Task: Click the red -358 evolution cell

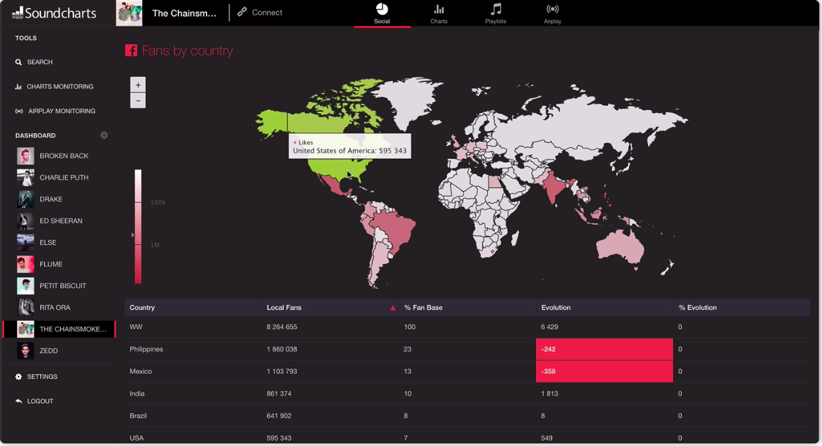Action: (604, 371)
